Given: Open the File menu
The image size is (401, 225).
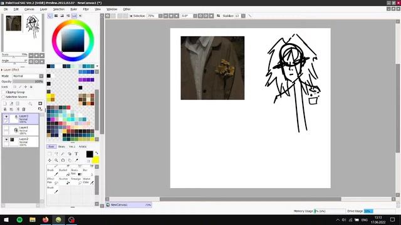Looking at the screenshot, I should [x=6, y=9].
